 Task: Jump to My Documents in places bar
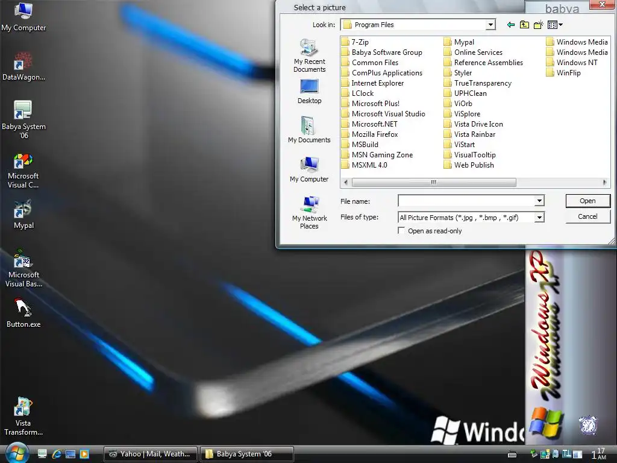pyautogui.click(x=309, y=130)
